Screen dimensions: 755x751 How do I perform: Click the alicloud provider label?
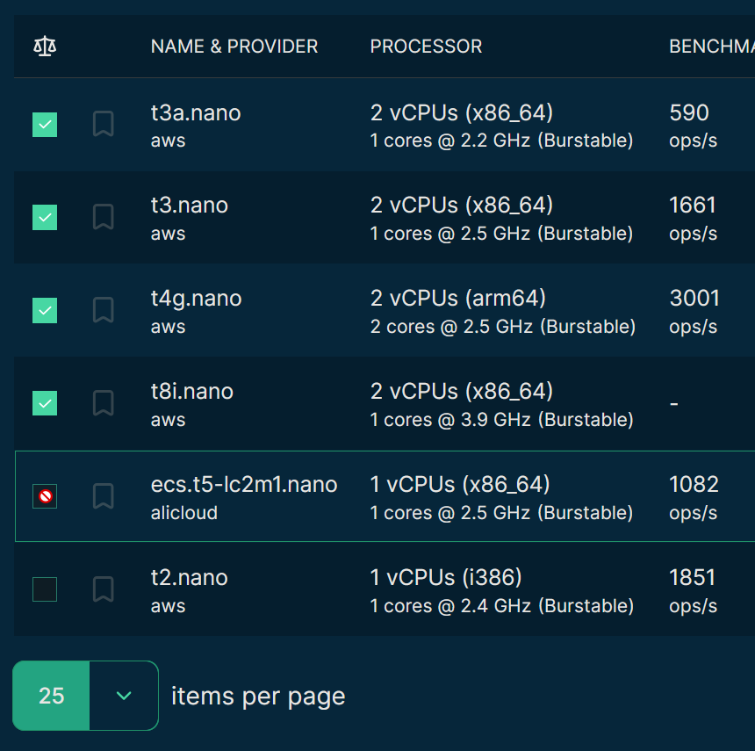click(184, 513)
